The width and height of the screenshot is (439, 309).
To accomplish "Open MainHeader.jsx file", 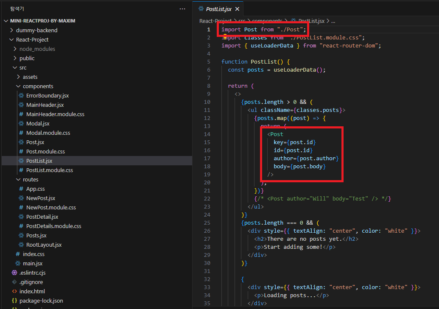I will coord(45,105).
